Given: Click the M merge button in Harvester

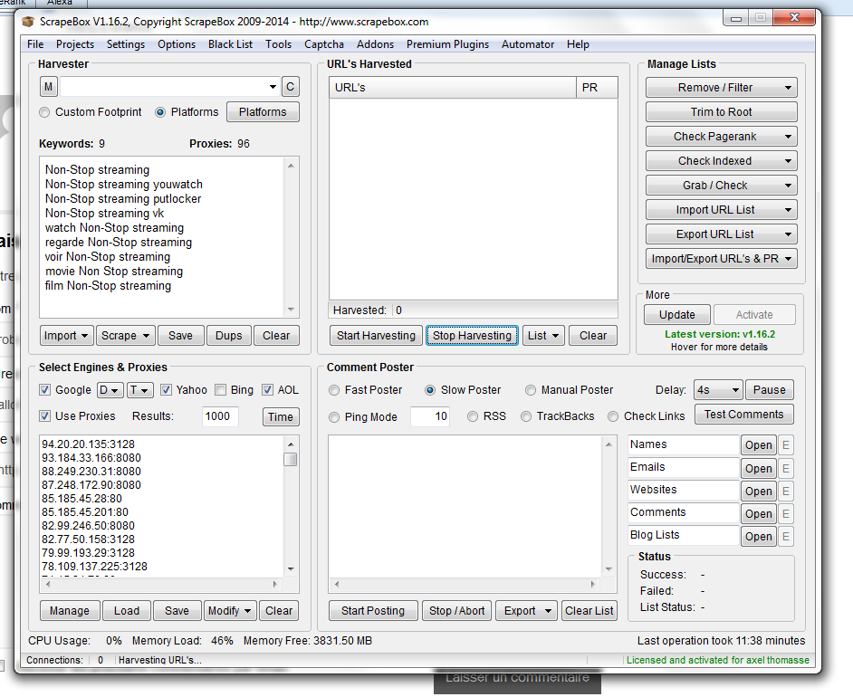Looking at the screenshot, I should tap(48, 87).
